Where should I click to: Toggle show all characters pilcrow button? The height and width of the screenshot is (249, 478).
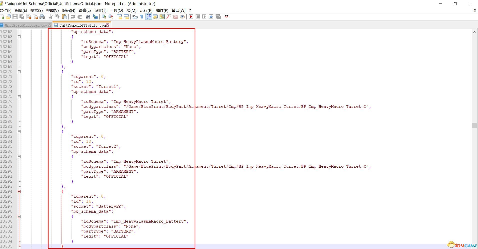pos(142,17)
